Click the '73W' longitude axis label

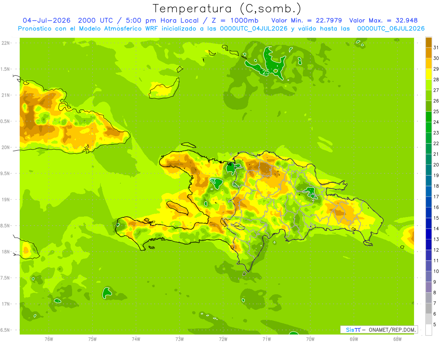180,339
